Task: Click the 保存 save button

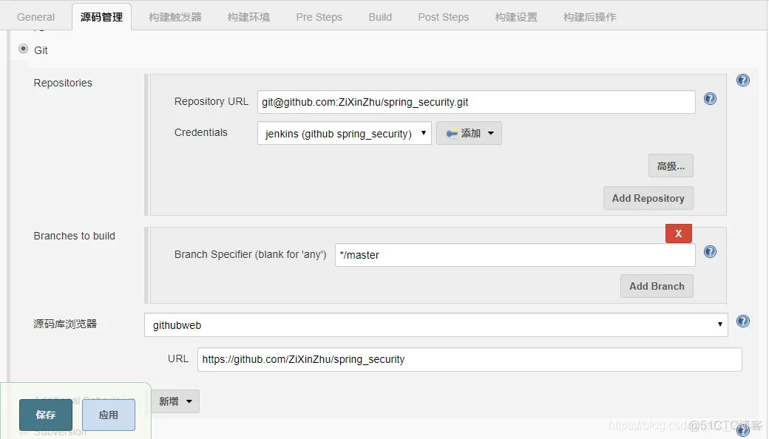Action: (x=46, y=415)
